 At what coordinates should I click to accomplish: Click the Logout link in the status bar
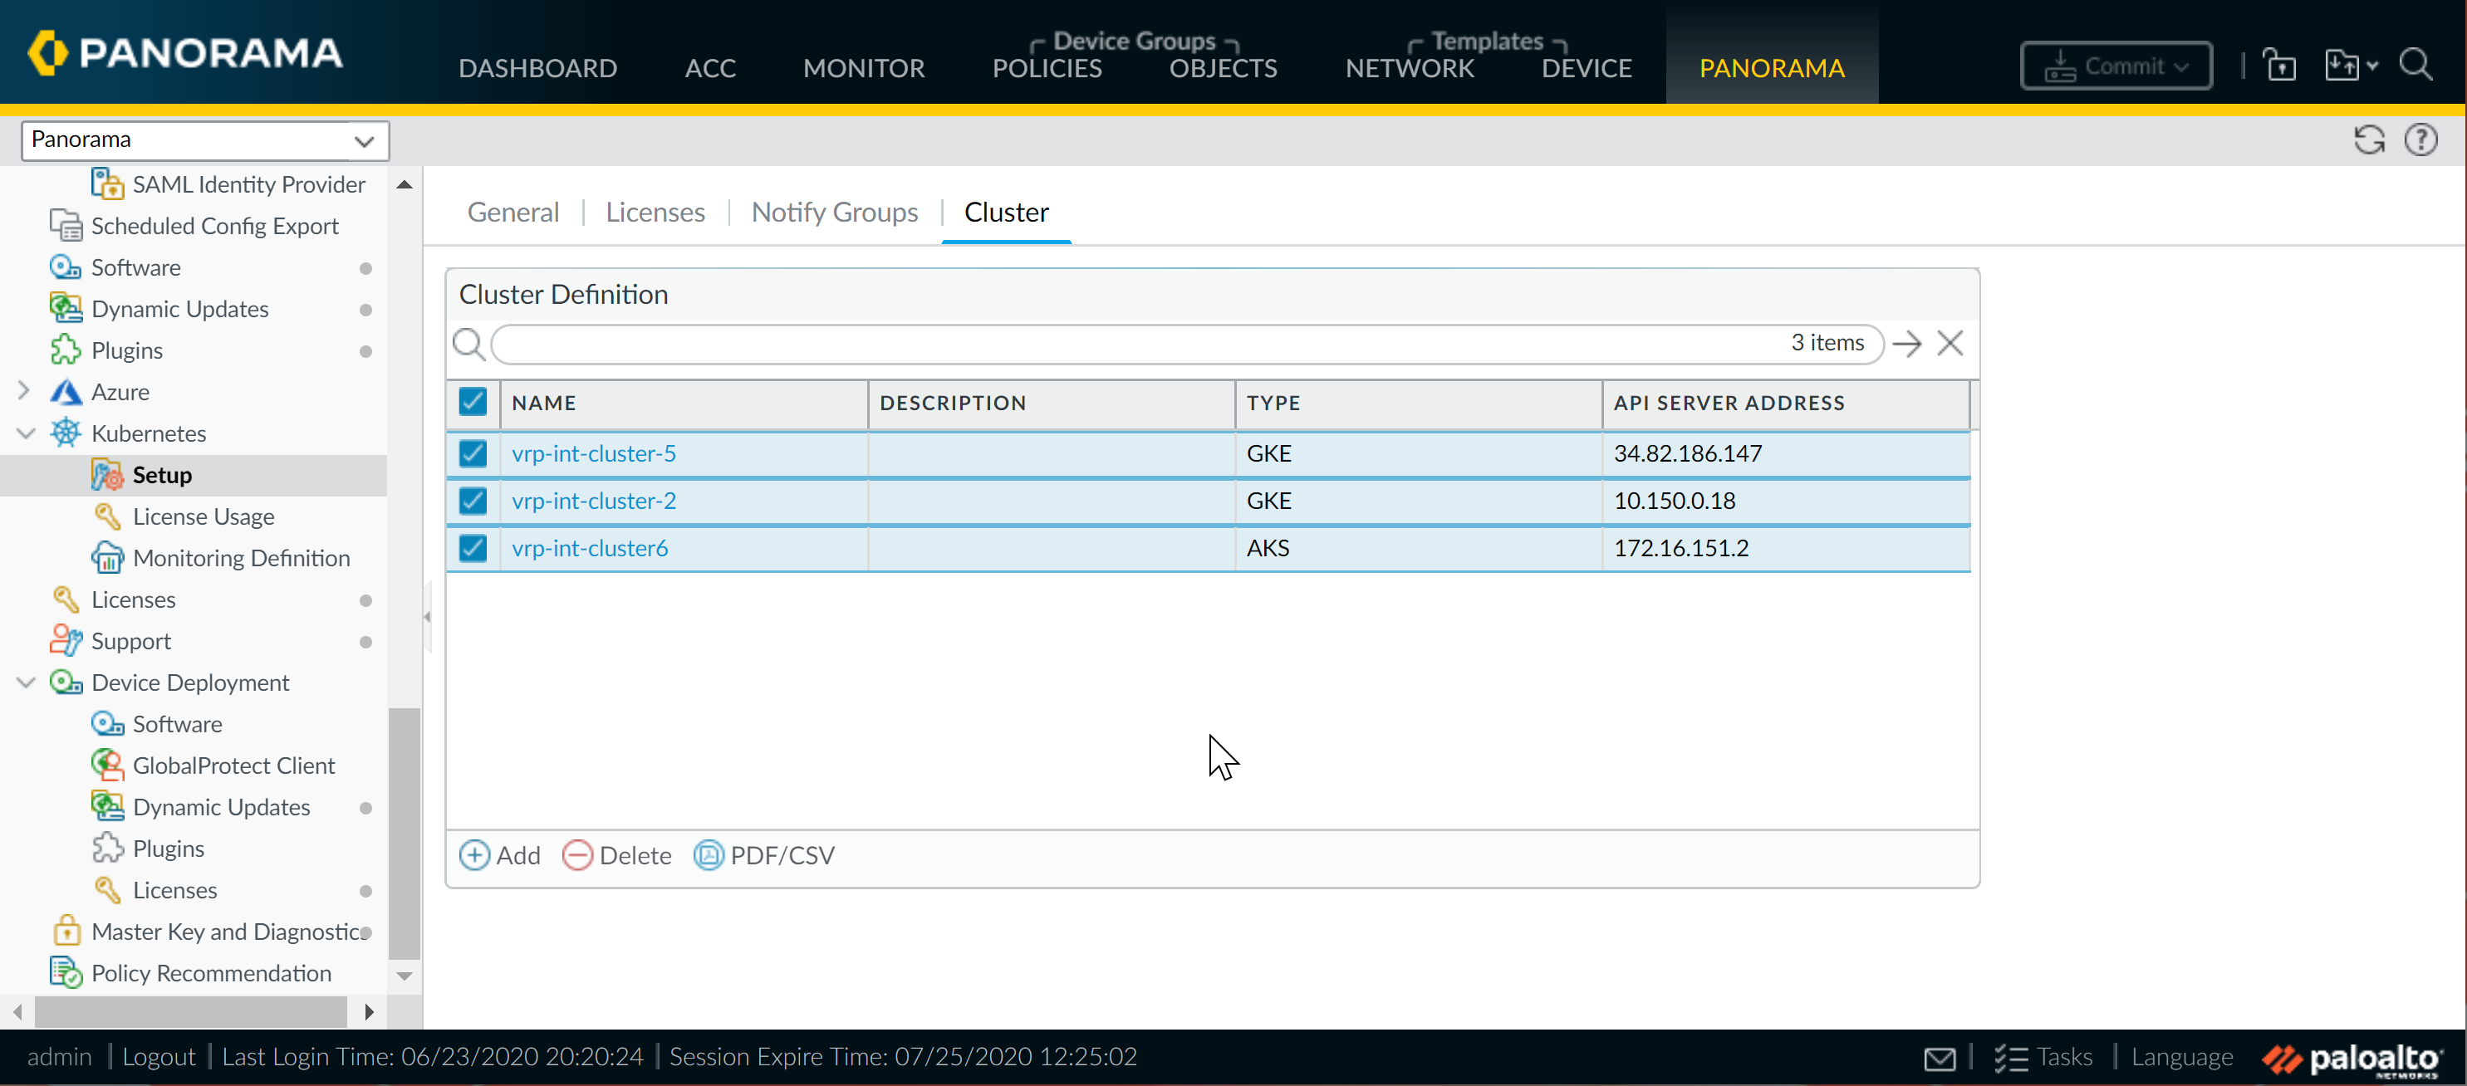coord(158,1056)
